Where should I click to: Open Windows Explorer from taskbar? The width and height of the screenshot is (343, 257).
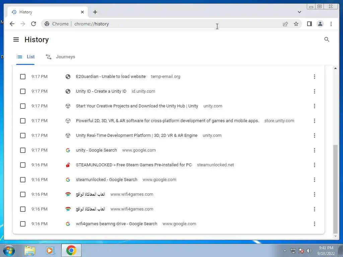click(x=30, y=250)
